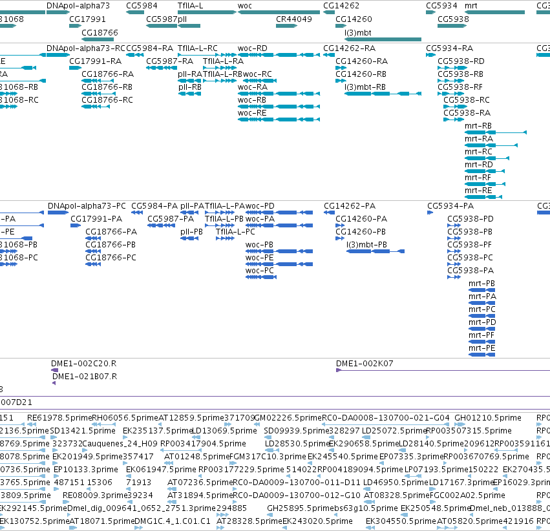Click the l(3)mbt gene label
Screen dimensions: 550x531
pyautogui.click(x=358, y=32)
